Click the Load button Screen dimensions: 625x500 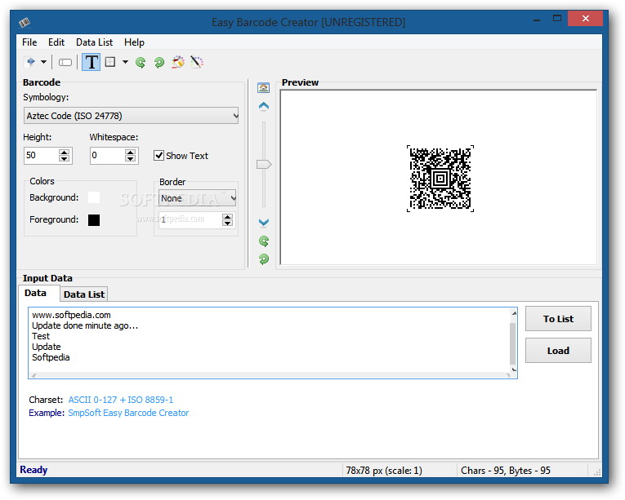coord(558,350)
